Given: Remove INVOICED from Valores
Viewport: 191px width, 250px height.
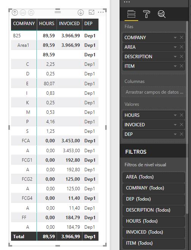Looking at the screenshot, I should pyautogui.click(x=182, y=124).
